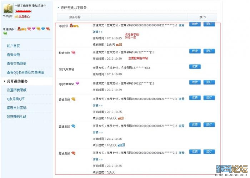Click the growth level bars icon in the QQ会员 row

(119, 45)
